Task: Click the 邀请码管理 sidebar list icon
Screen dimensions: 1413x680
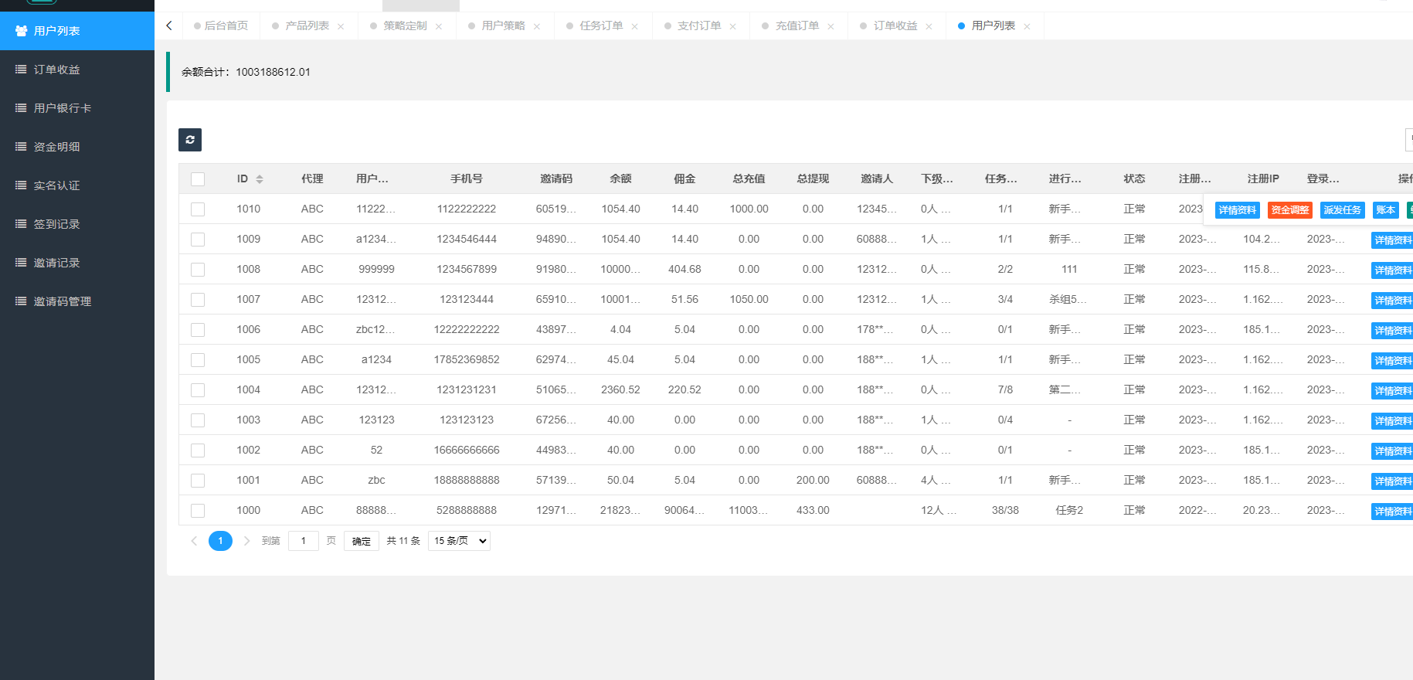Action: pos(21,301)
